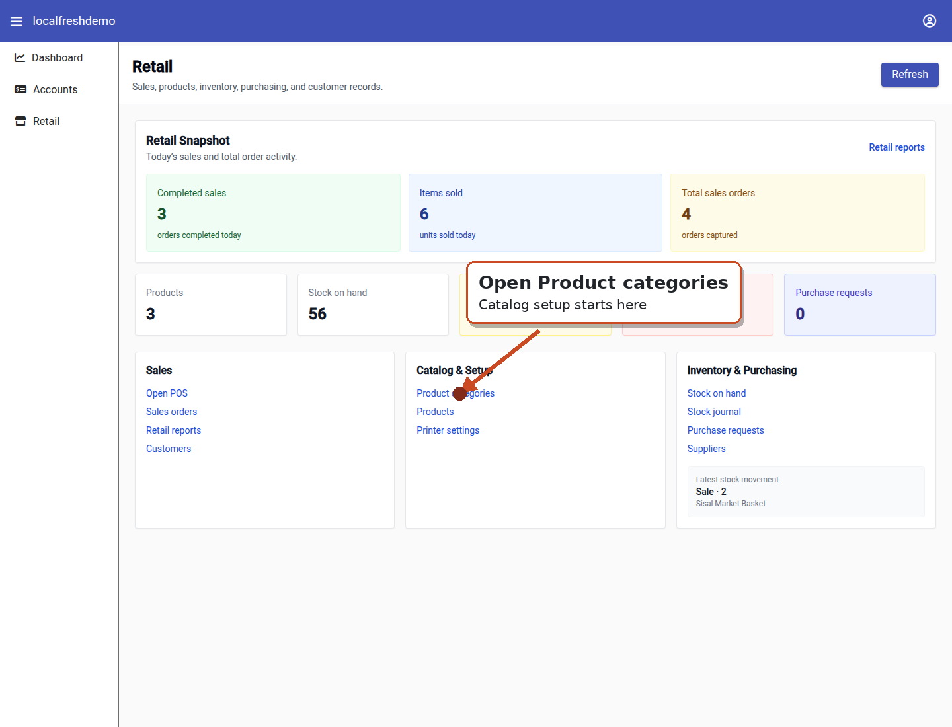Open the user account profile icon
This screenshot has width=952, height=727.
click(x=930, y=21)
